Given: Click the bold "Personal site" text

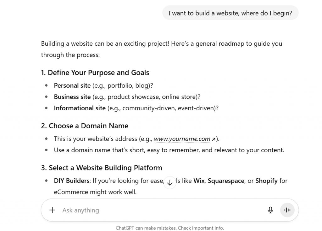Looking at the screenshot, I should [72, 85].
